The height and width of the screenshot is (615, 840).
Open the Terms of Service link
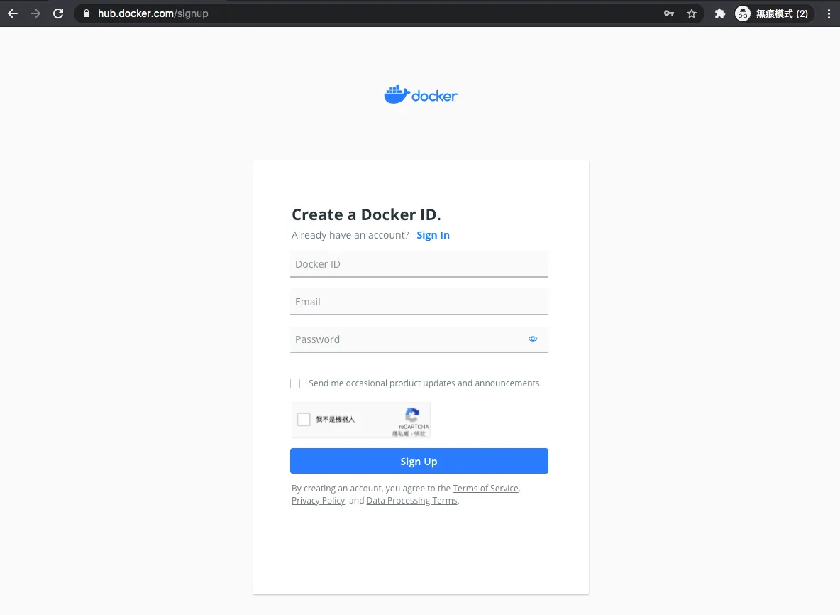tap(485, 489)
